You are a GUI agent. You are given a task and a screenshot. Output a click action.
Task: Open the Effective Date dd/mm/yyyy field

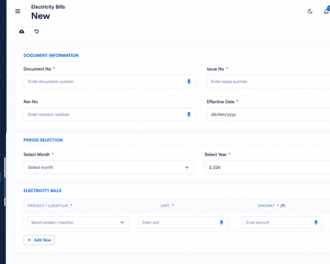tap(269, 114)
